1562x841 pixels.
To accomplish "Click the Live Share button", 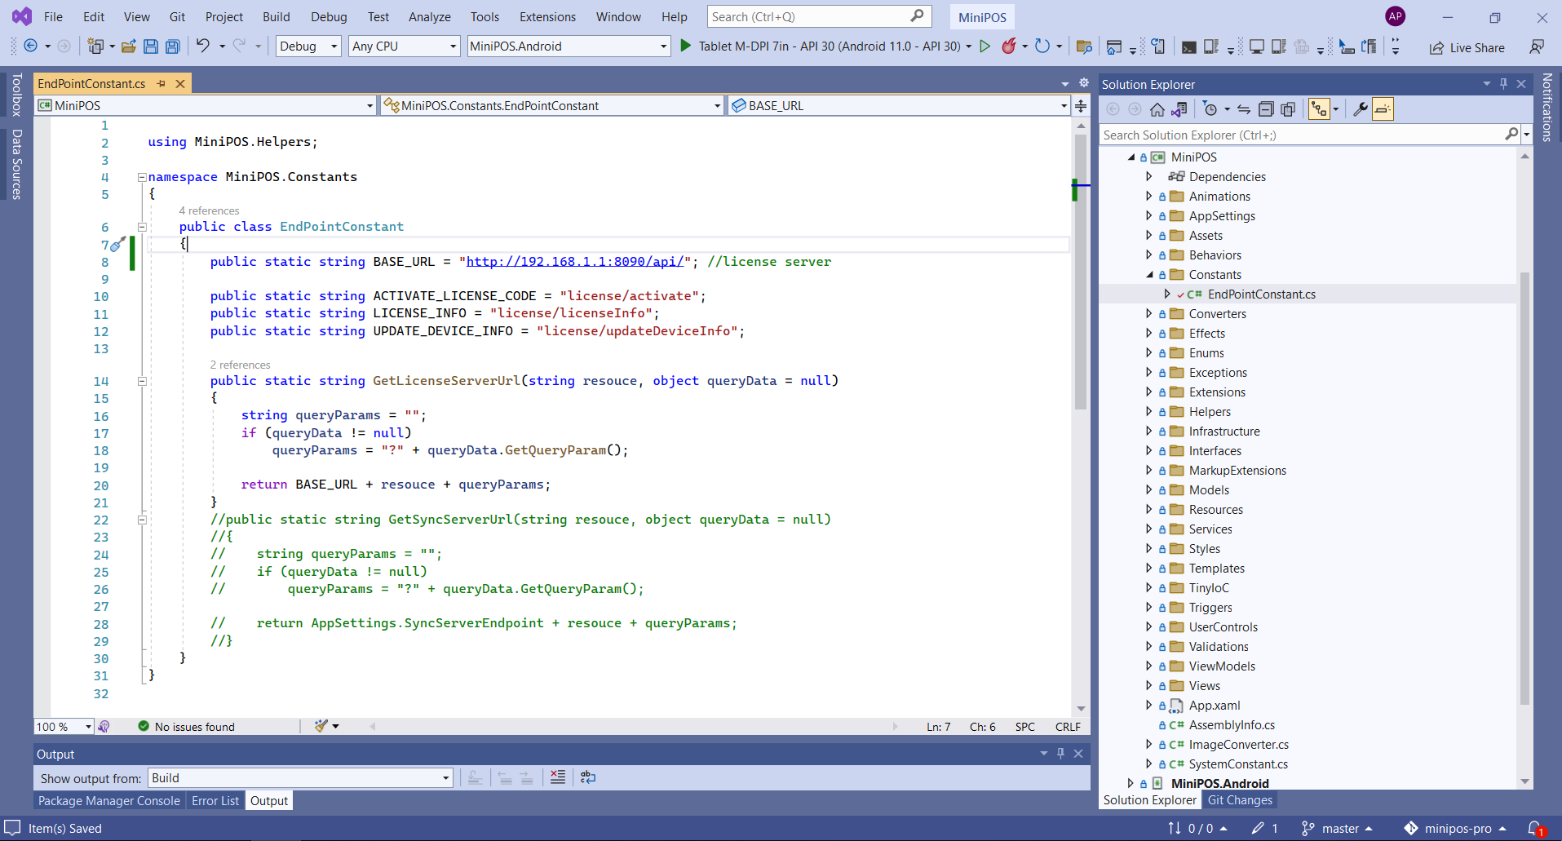I will pos(1467,47).
